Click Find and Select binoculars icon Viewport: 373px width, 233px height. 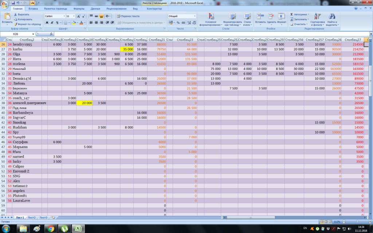[331, 17]
